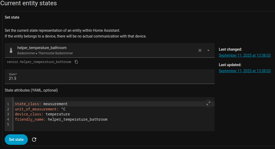Click the unit_of_measurement YAML line
The image size is (275, 149).
tap(40, 109)
